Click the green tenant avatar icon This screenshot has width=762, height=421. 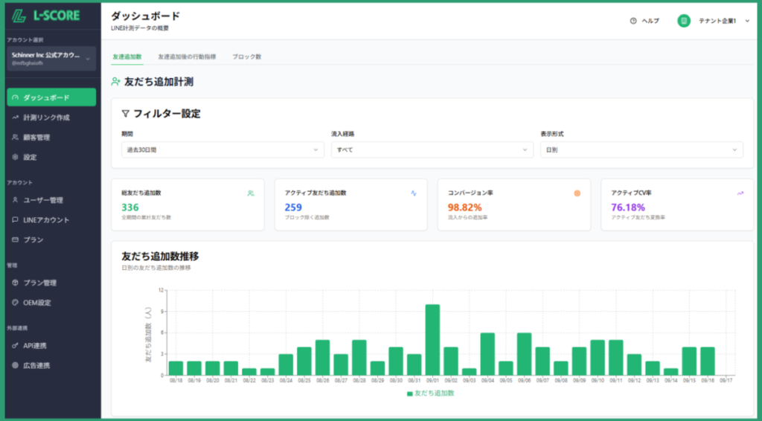tap(683, 21)
